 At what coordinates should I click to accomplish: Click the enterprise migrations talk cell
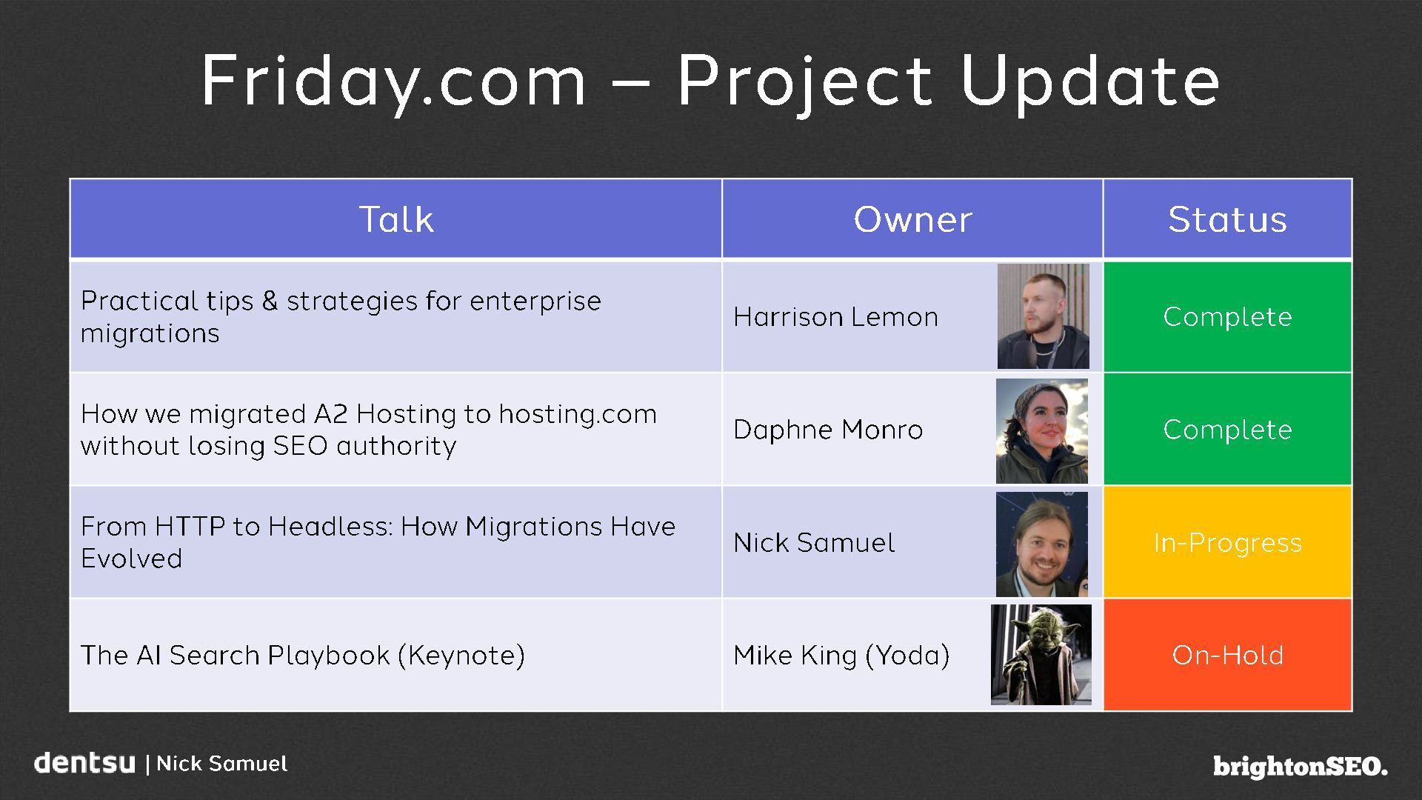point(396,316)
